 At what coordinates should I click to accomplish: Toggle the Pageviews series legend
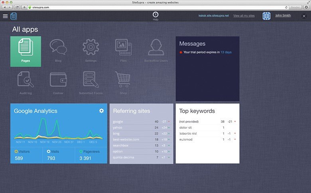pyautogui.click(x=89, y=152)
